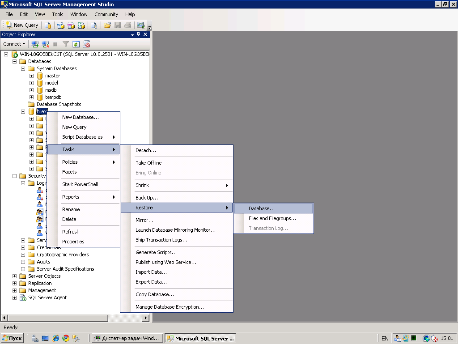
Task: Choose Detach... in the Tasks submenu
Action: tap(177, 150)
